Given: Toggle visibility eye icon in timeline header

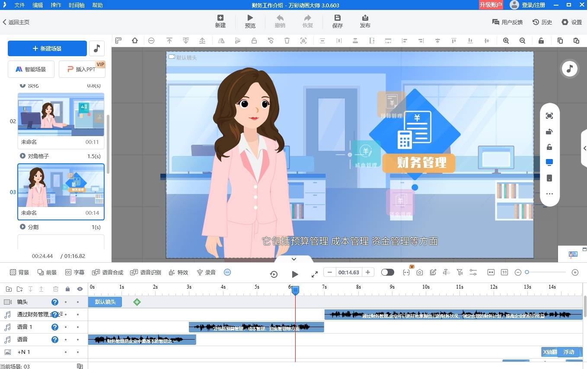Looking at the screenshot, I should coord(80,289).
